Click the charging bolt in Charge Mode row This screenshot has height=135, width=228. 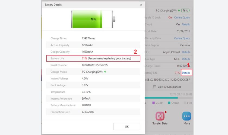(x=105, y=72)
